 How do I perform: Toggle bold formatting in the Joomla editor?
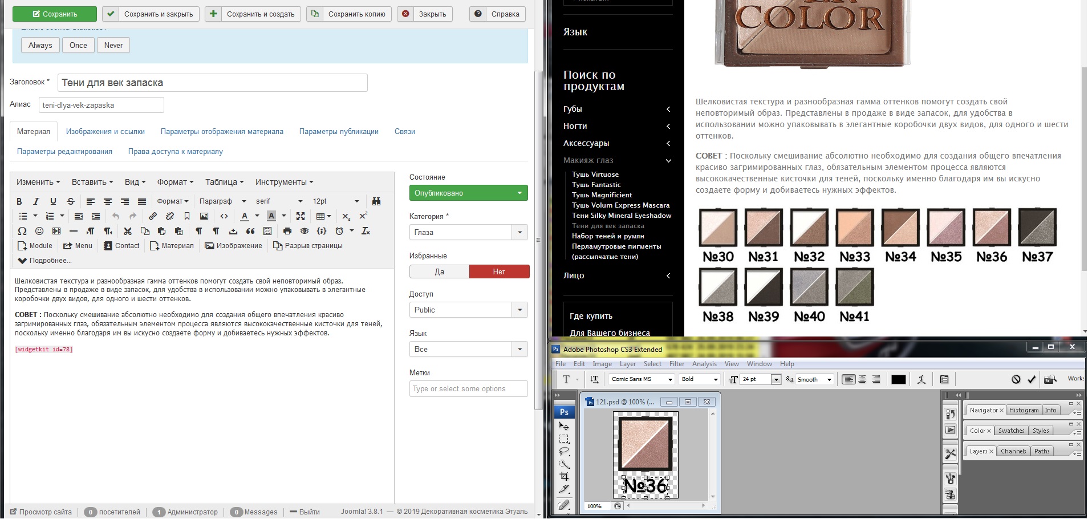click(19, 201)
